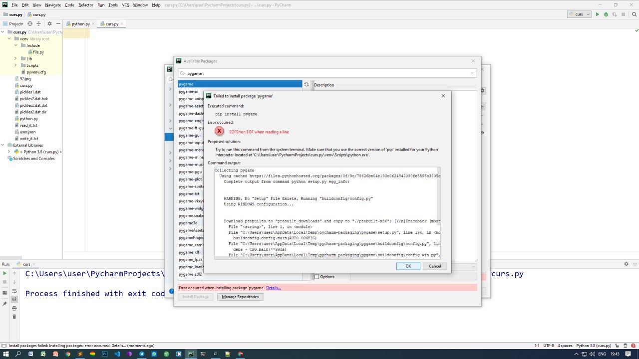The height and width of the screenshot is (359, 639).
Task: Select user.json in the project tree
Action: point(24,132)
